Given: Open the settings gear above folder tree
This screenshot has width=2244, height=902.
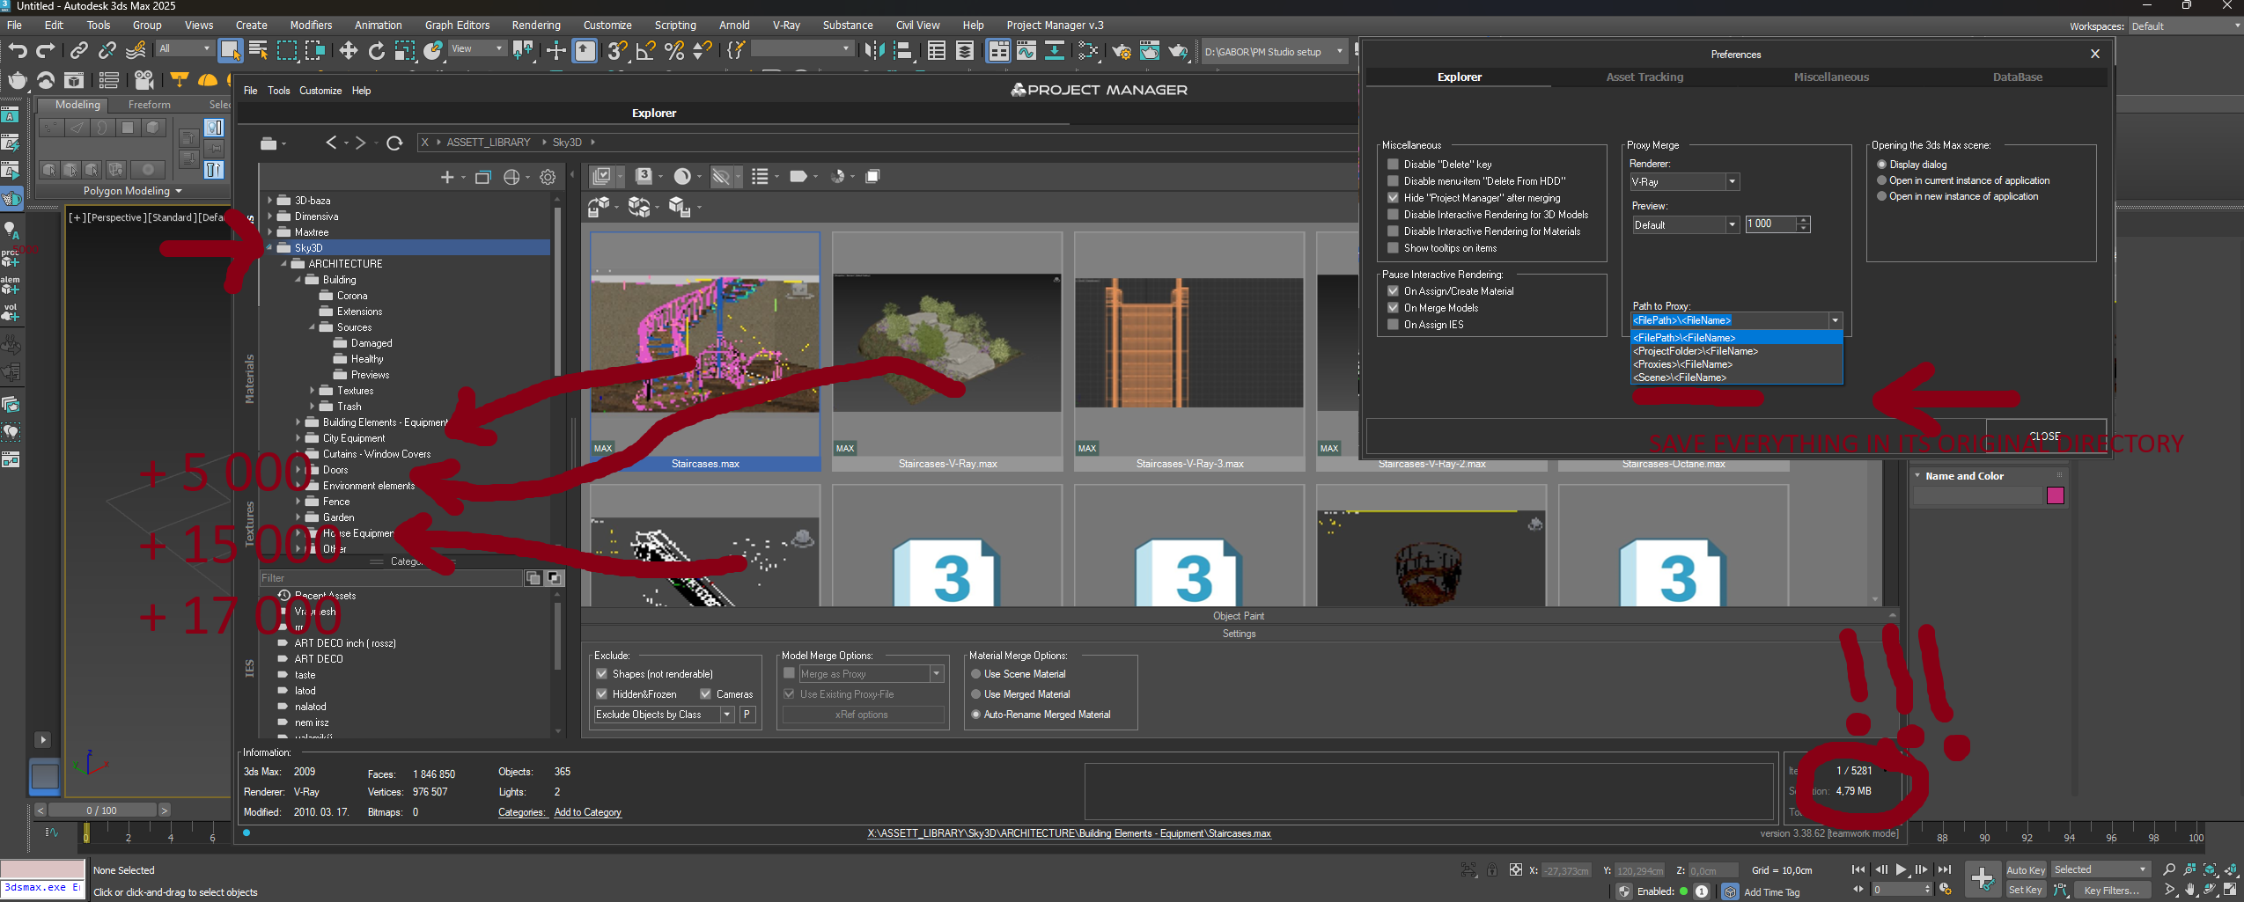Looking at the screenshot, I should click(548, 177).
